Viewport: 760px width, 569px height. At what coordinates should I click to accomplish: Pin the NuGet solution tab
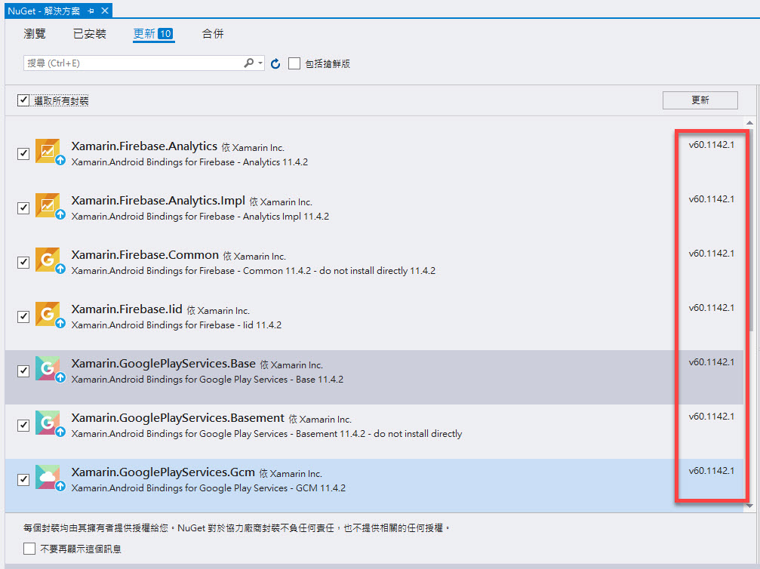point(91,11)
